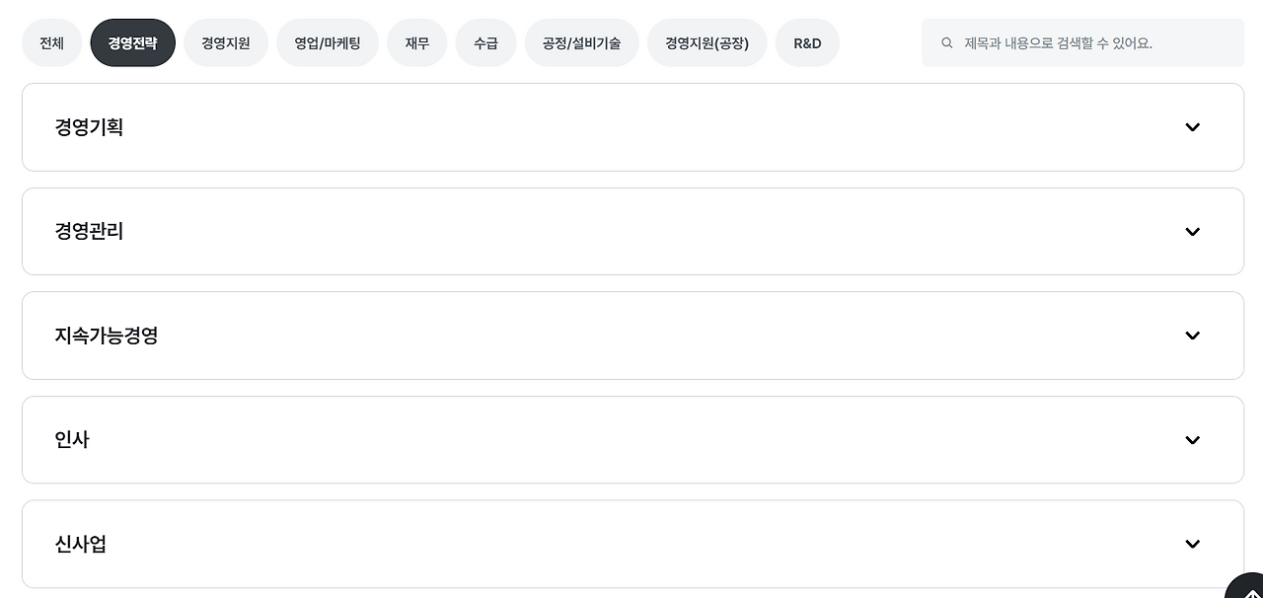Click the chevron icon on 경영기획 row
The image size is (1263, 598).
pos(1192,127)
